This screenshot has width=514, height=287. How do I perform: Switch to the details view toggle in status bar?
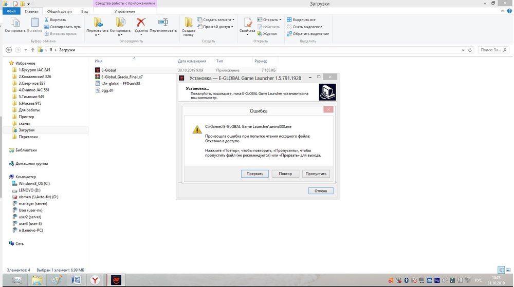pos(500,270)
